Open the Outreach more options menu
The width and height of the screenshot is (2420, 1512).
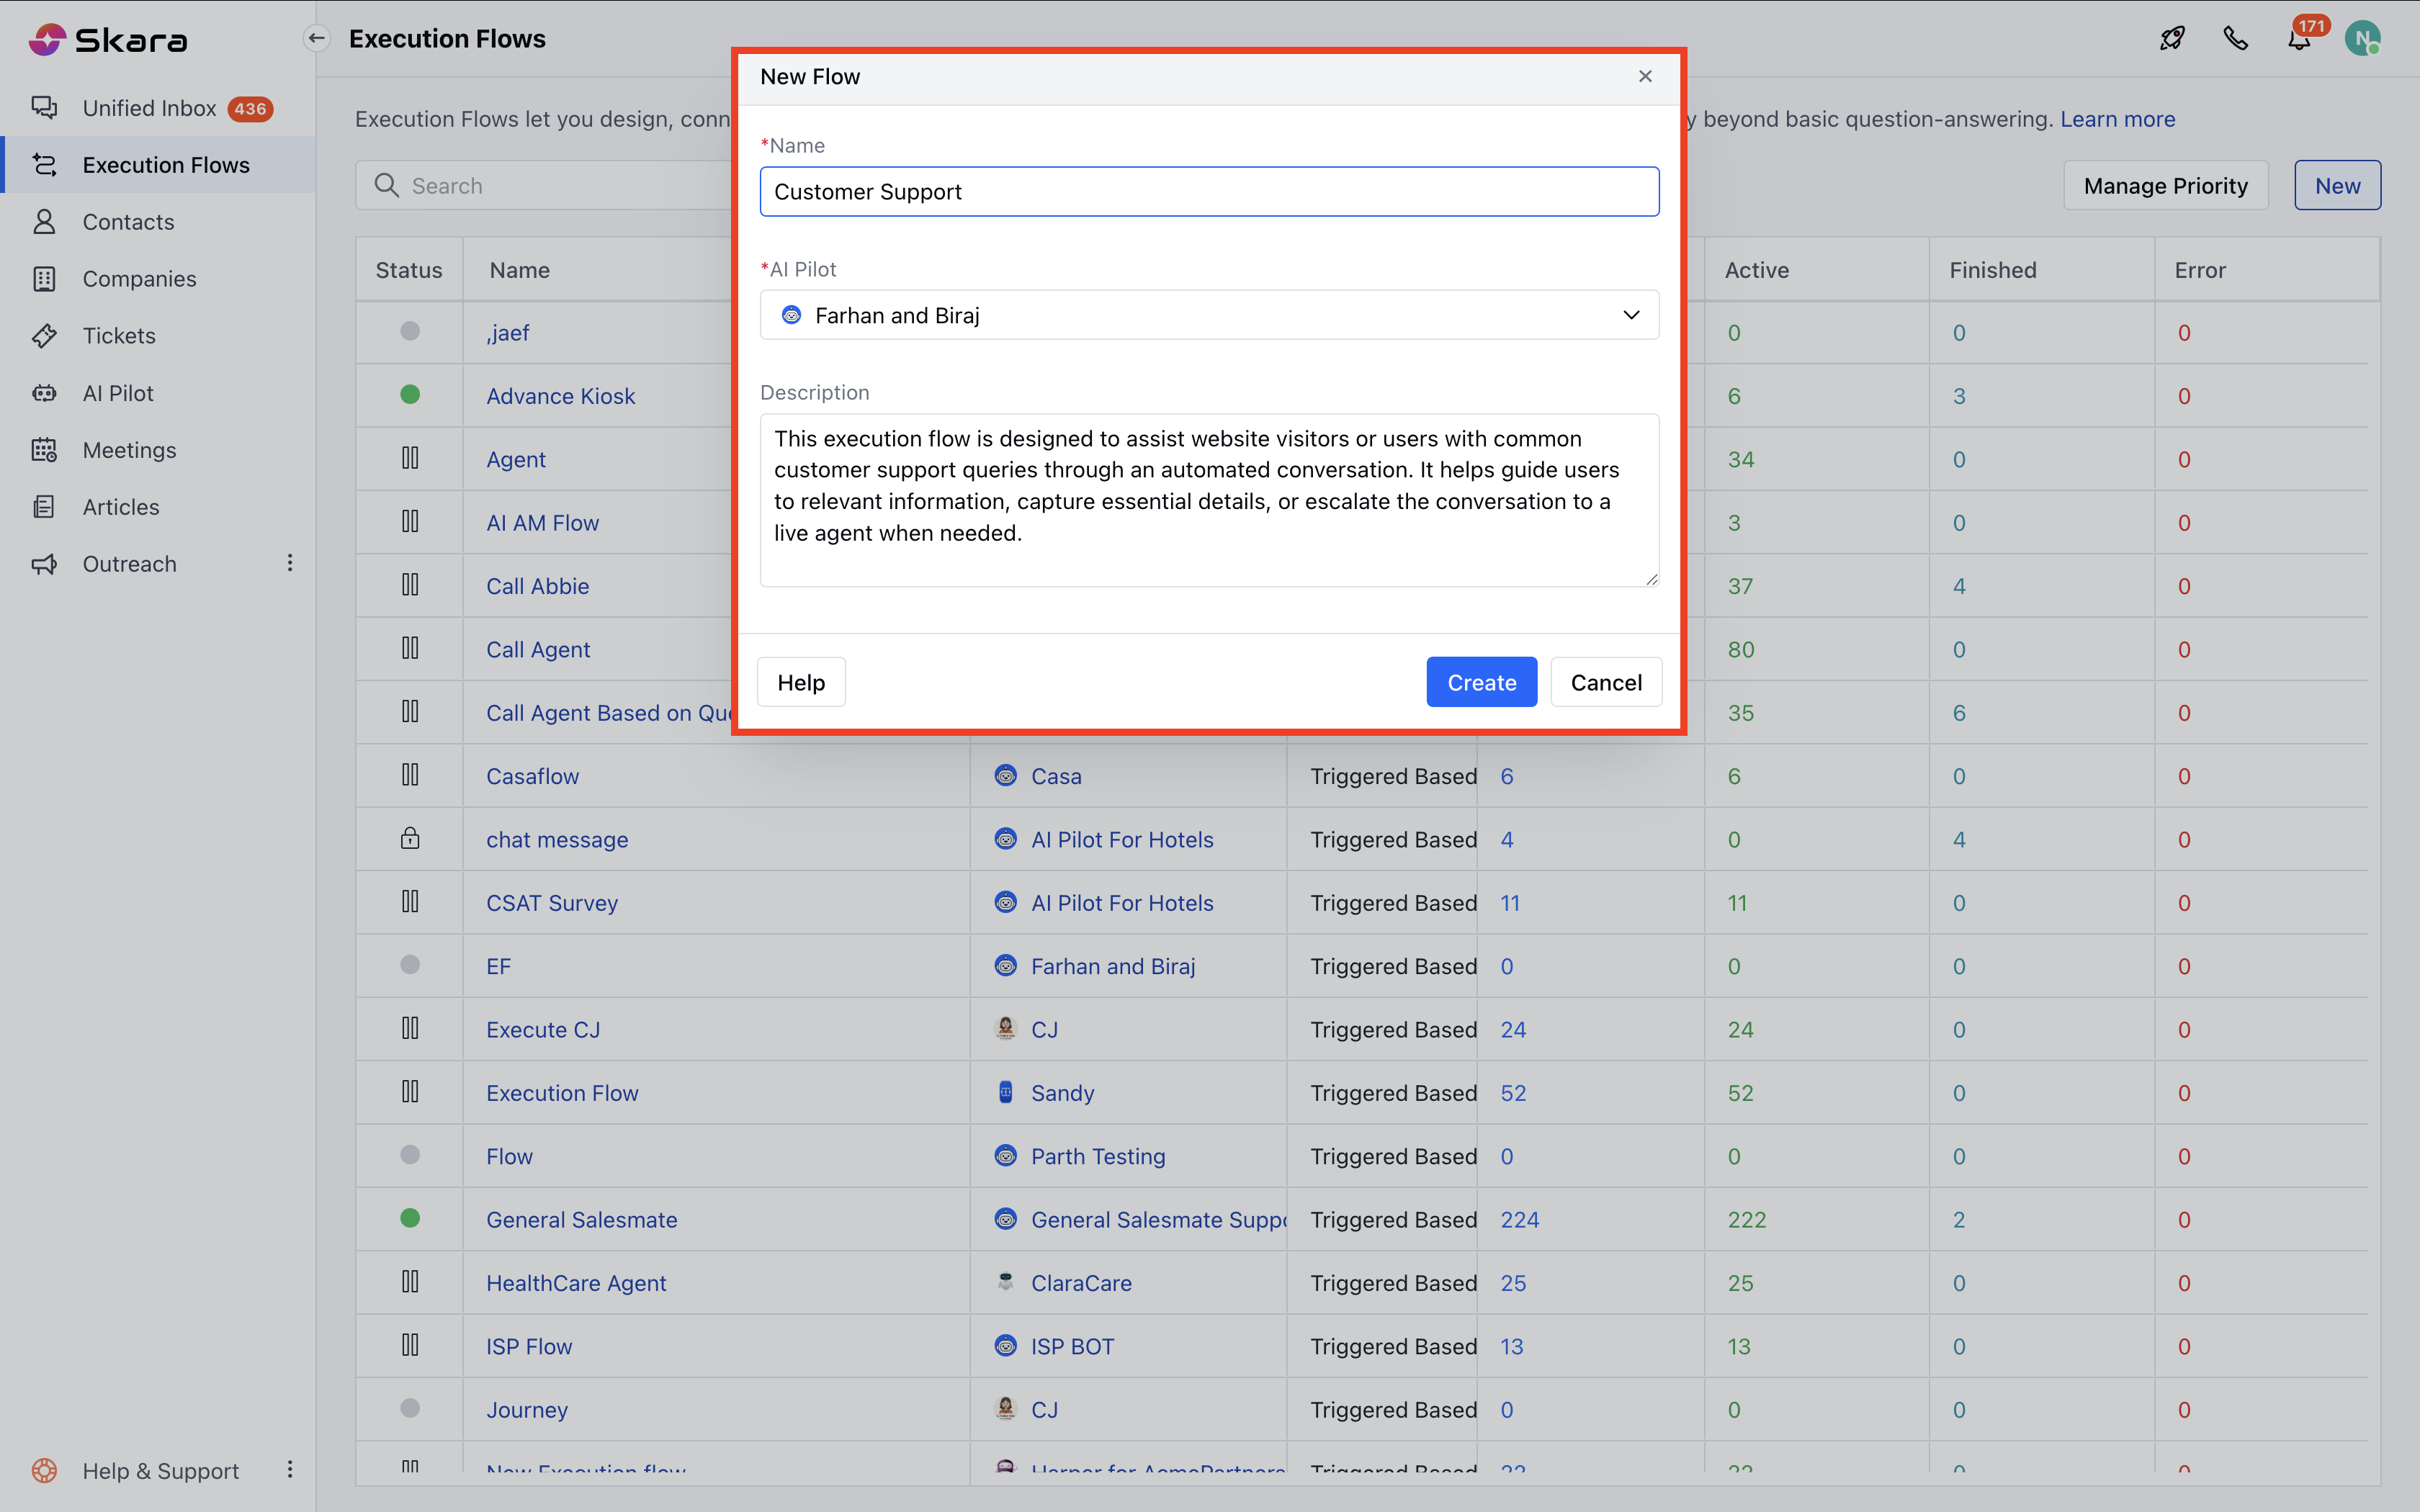[x=290, y=563]
